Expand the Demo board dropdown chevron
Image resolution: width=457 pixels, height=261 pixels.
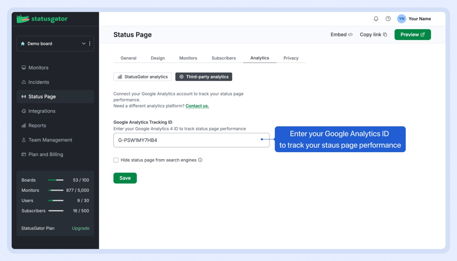[84, 44]
